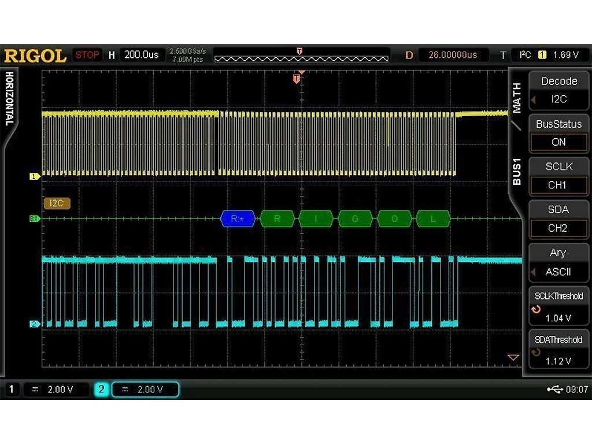592x444 pixels.
Task: Change SCLK source from CH1
Action: click(x=558, y=186)
